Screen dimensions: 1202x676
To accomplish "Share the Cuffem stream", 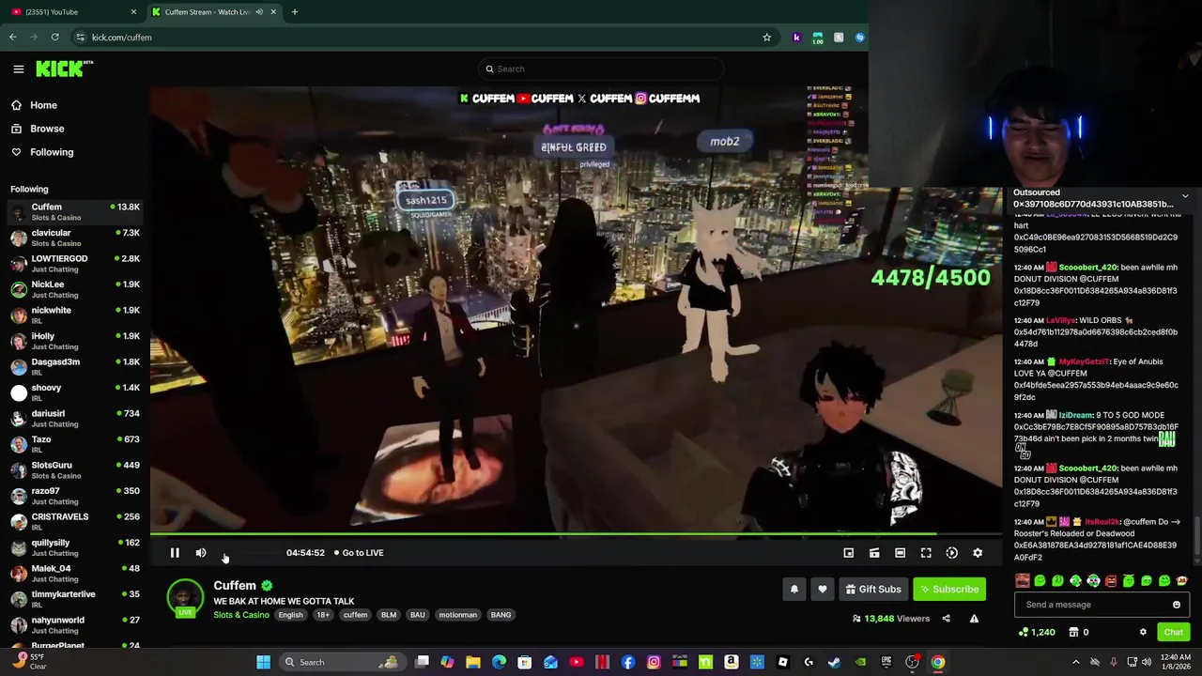I will tap(946, 619).
